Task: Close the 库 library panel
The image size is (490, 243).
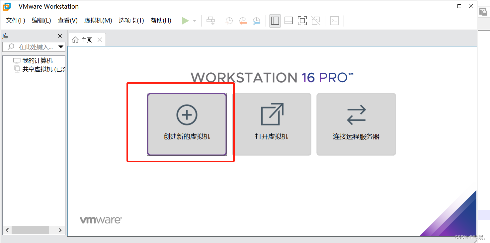Action: tap(60, 36)
